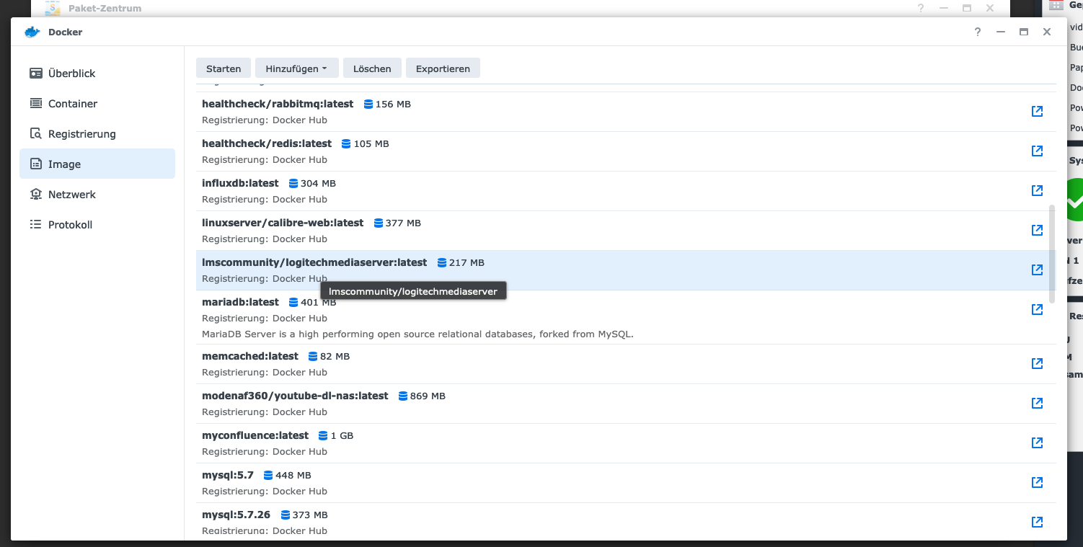Screen dimensions: 1083x547
Task: Click the Starten button
Action: pos(224,68)
